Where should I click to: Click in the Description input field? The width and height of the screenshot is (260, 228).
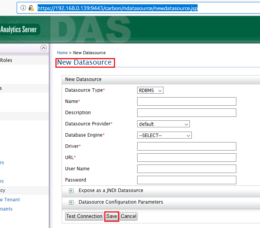[x=186, y=113]
